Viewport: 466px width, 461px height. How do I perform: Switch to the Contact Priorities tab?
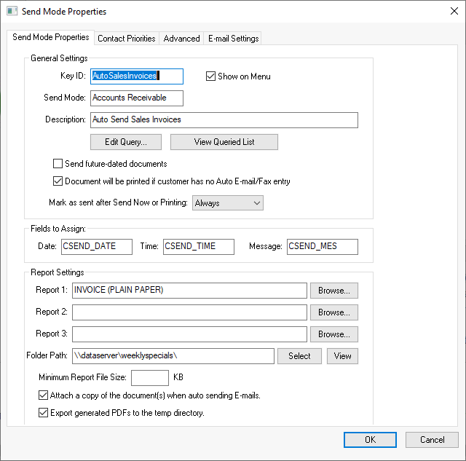[126, 38]
